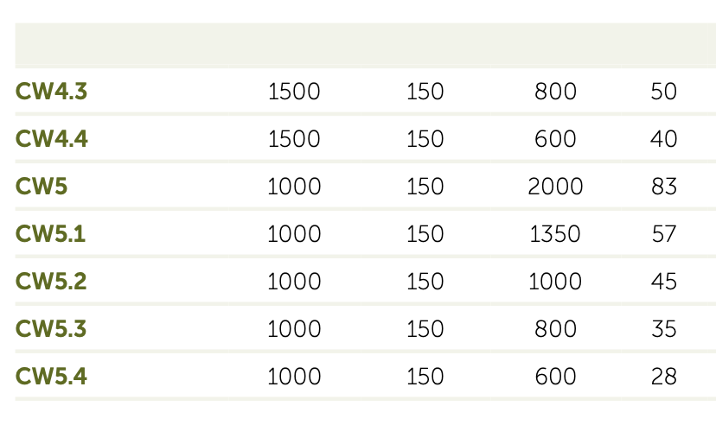Select the 1350 cell in the CW5.1 row
Screen dimensions: 716x425
[554, 234]
